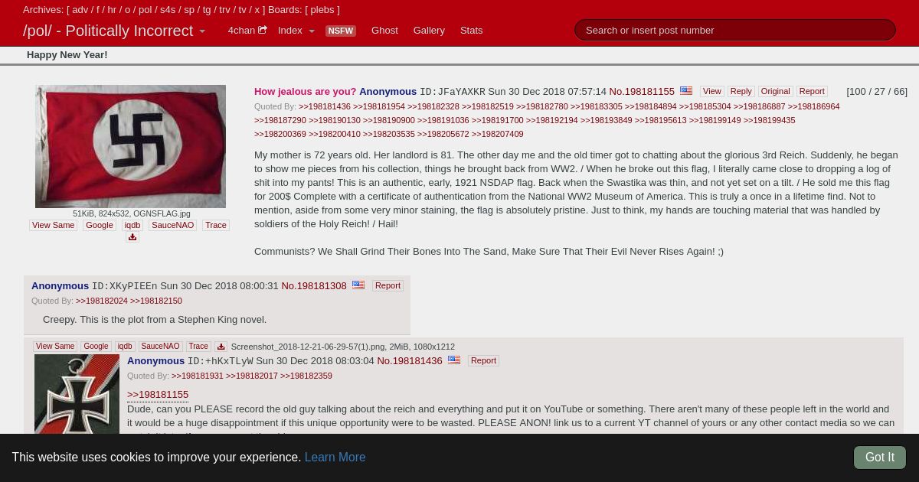Screen dimensions: 919x482
Task: Click the Happy New Year! notice text
Action: (67, 54)
